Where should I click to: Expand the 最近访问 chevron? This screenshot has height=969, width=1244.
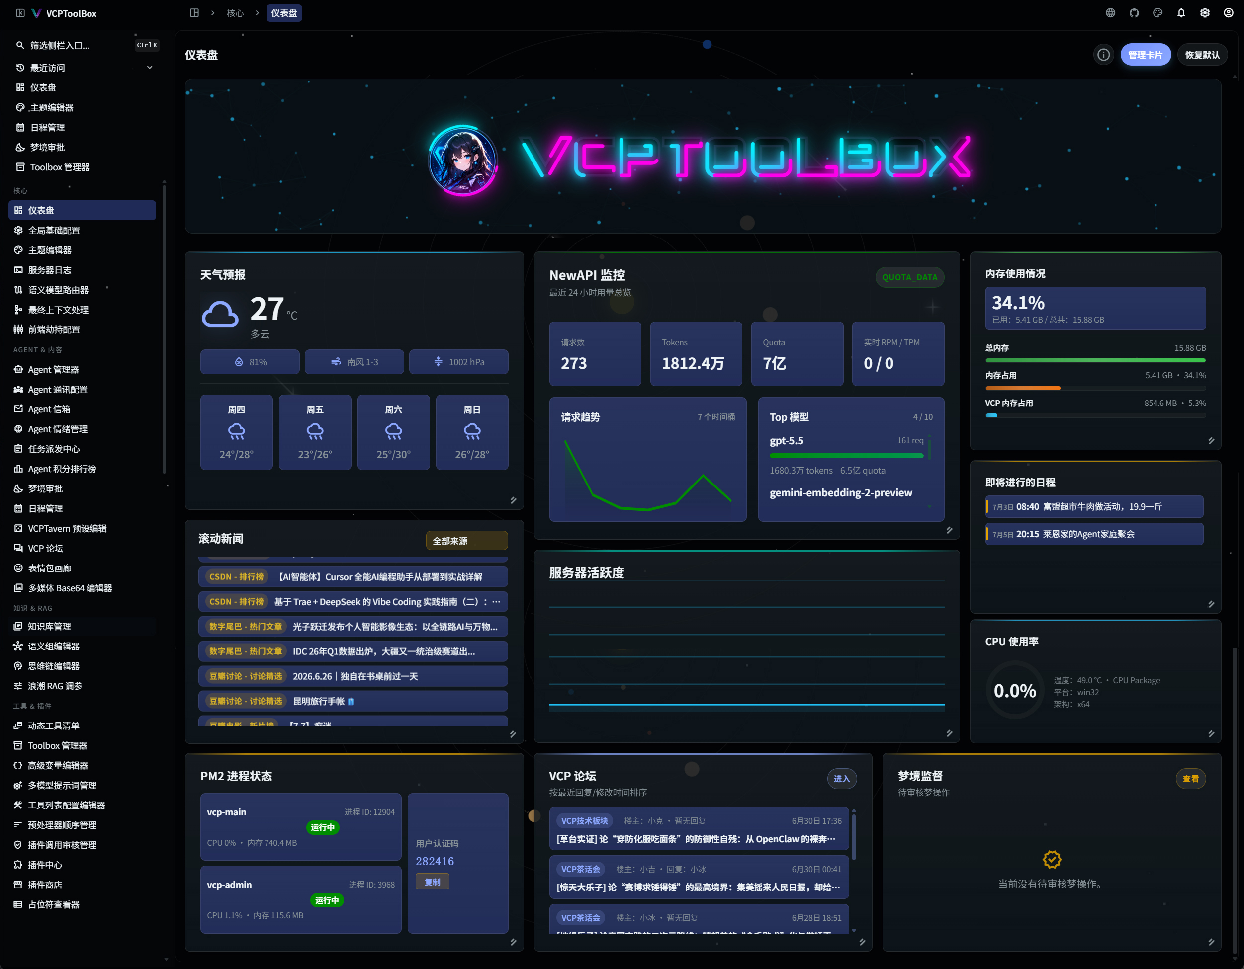point(150,67)
